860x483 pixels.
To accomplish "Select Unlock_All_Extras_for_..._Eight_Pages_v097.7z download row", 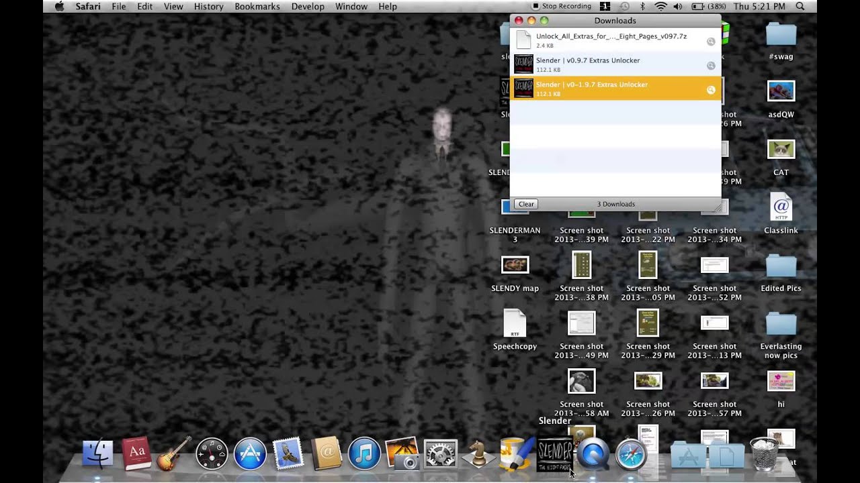I will pos(615,40).
